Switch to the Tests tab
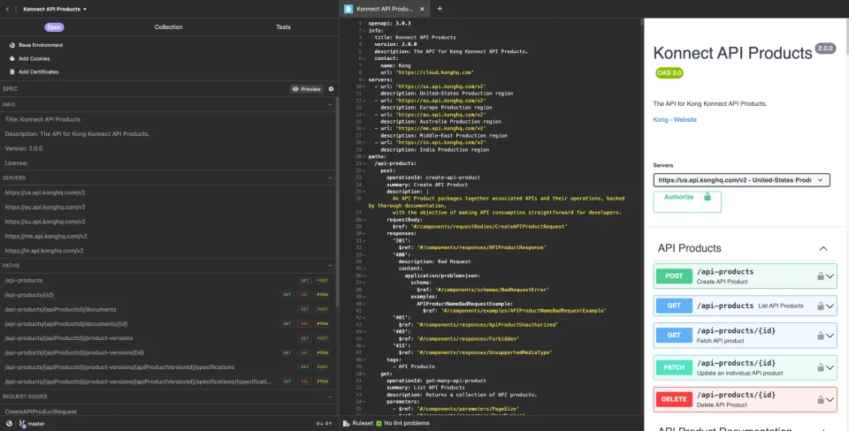The width and height of the screenshot is (849, 431). click(283, 27)
